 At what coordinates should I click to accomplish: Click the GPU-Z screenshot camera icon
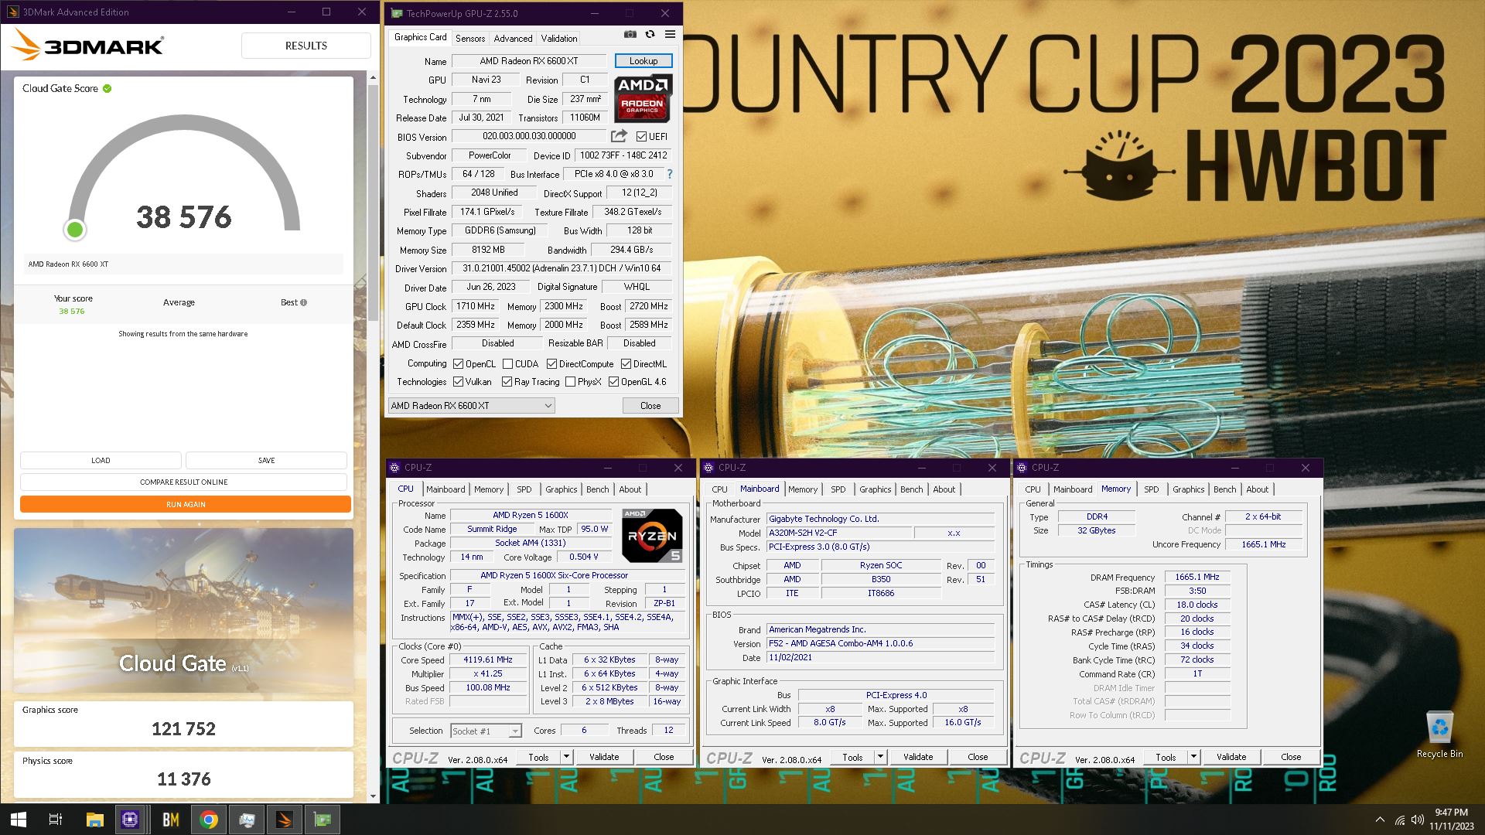pyautogui.click(x=630, y=35)
